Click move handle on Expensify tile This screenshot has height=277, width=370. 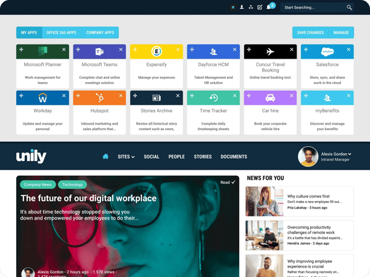(x=135, y=49)
